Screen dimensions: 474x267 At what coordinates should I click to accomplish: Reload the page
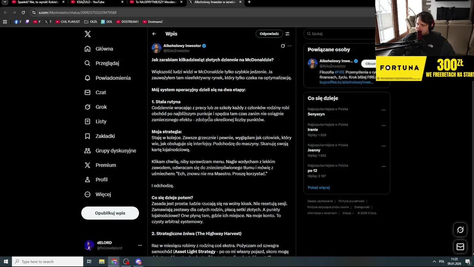23,13
